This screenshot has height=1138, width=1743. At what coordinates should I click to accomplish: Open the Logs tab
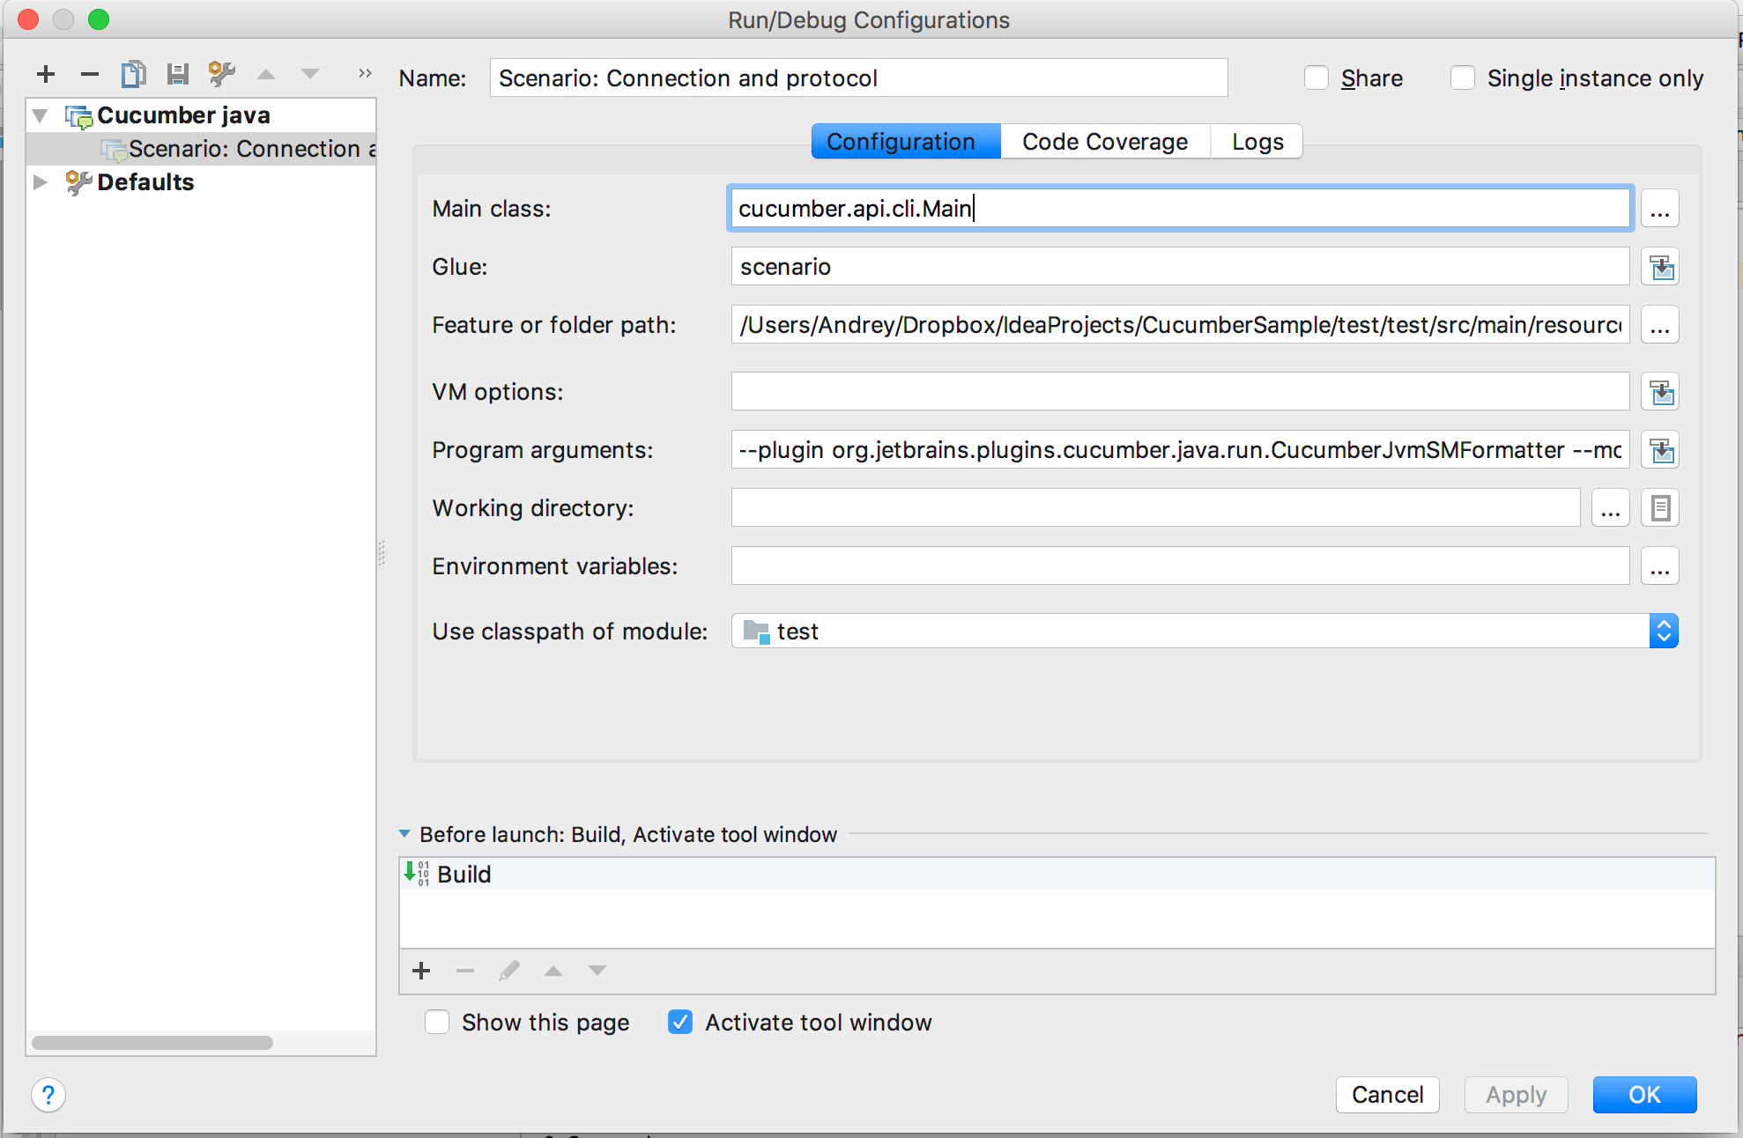pyautogui.click(x=1256, y=141)
